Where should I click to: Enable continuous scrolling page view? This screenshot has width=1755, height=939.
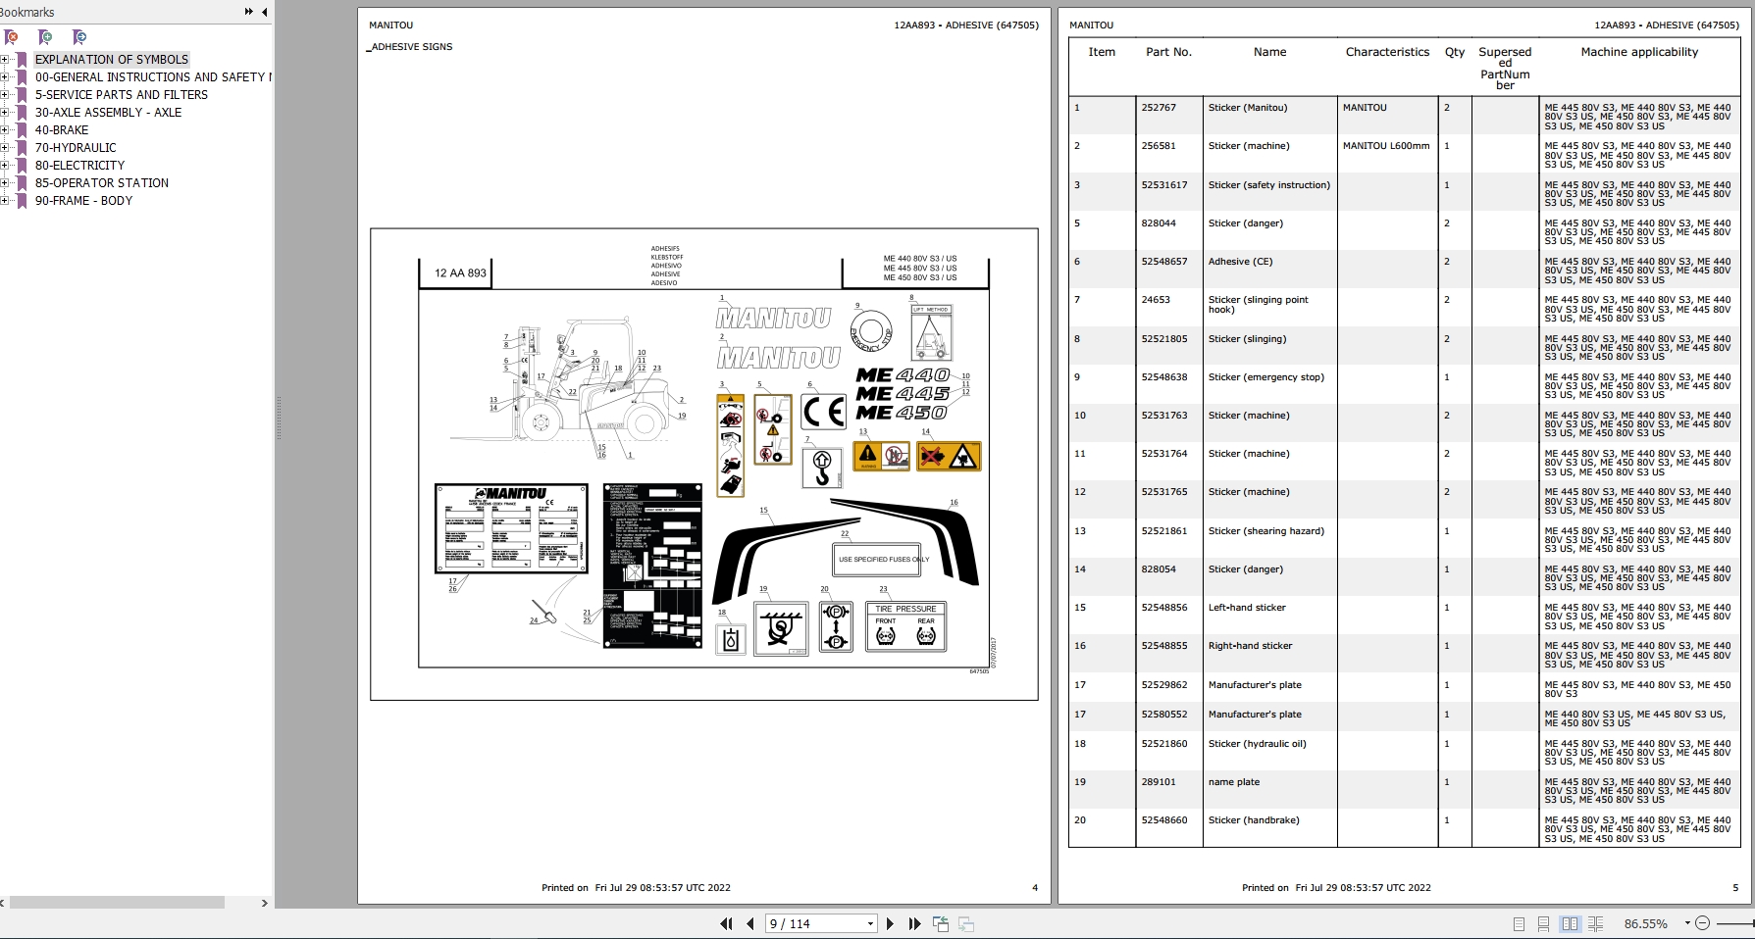point(1543,923)
